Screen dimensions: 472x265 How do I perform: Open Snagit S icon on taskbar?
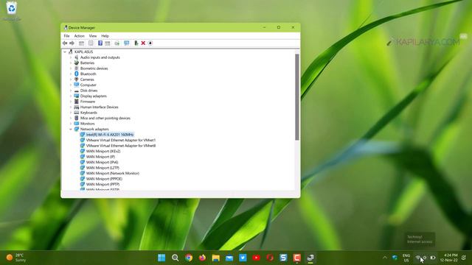283,258
